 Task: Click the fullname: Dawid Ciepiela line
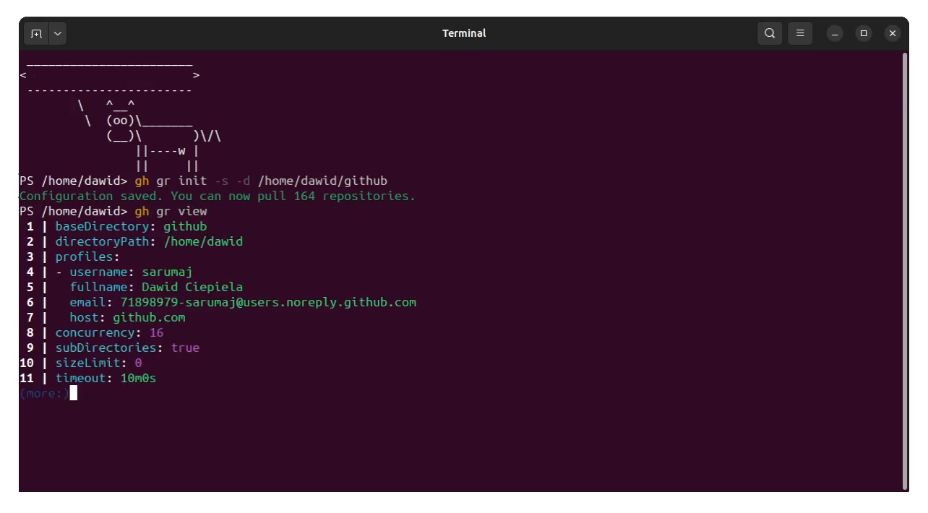[156, 287]
